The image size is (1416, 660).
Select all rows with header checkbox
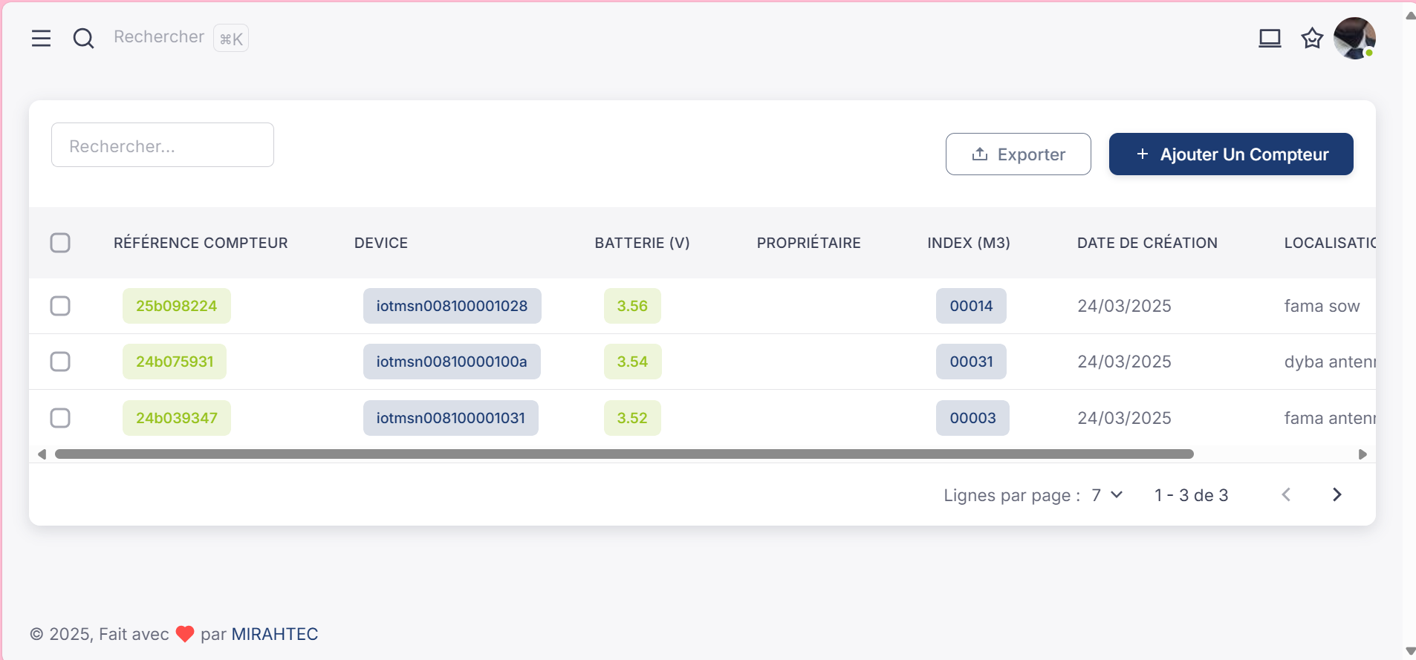[x=60, y=243]
